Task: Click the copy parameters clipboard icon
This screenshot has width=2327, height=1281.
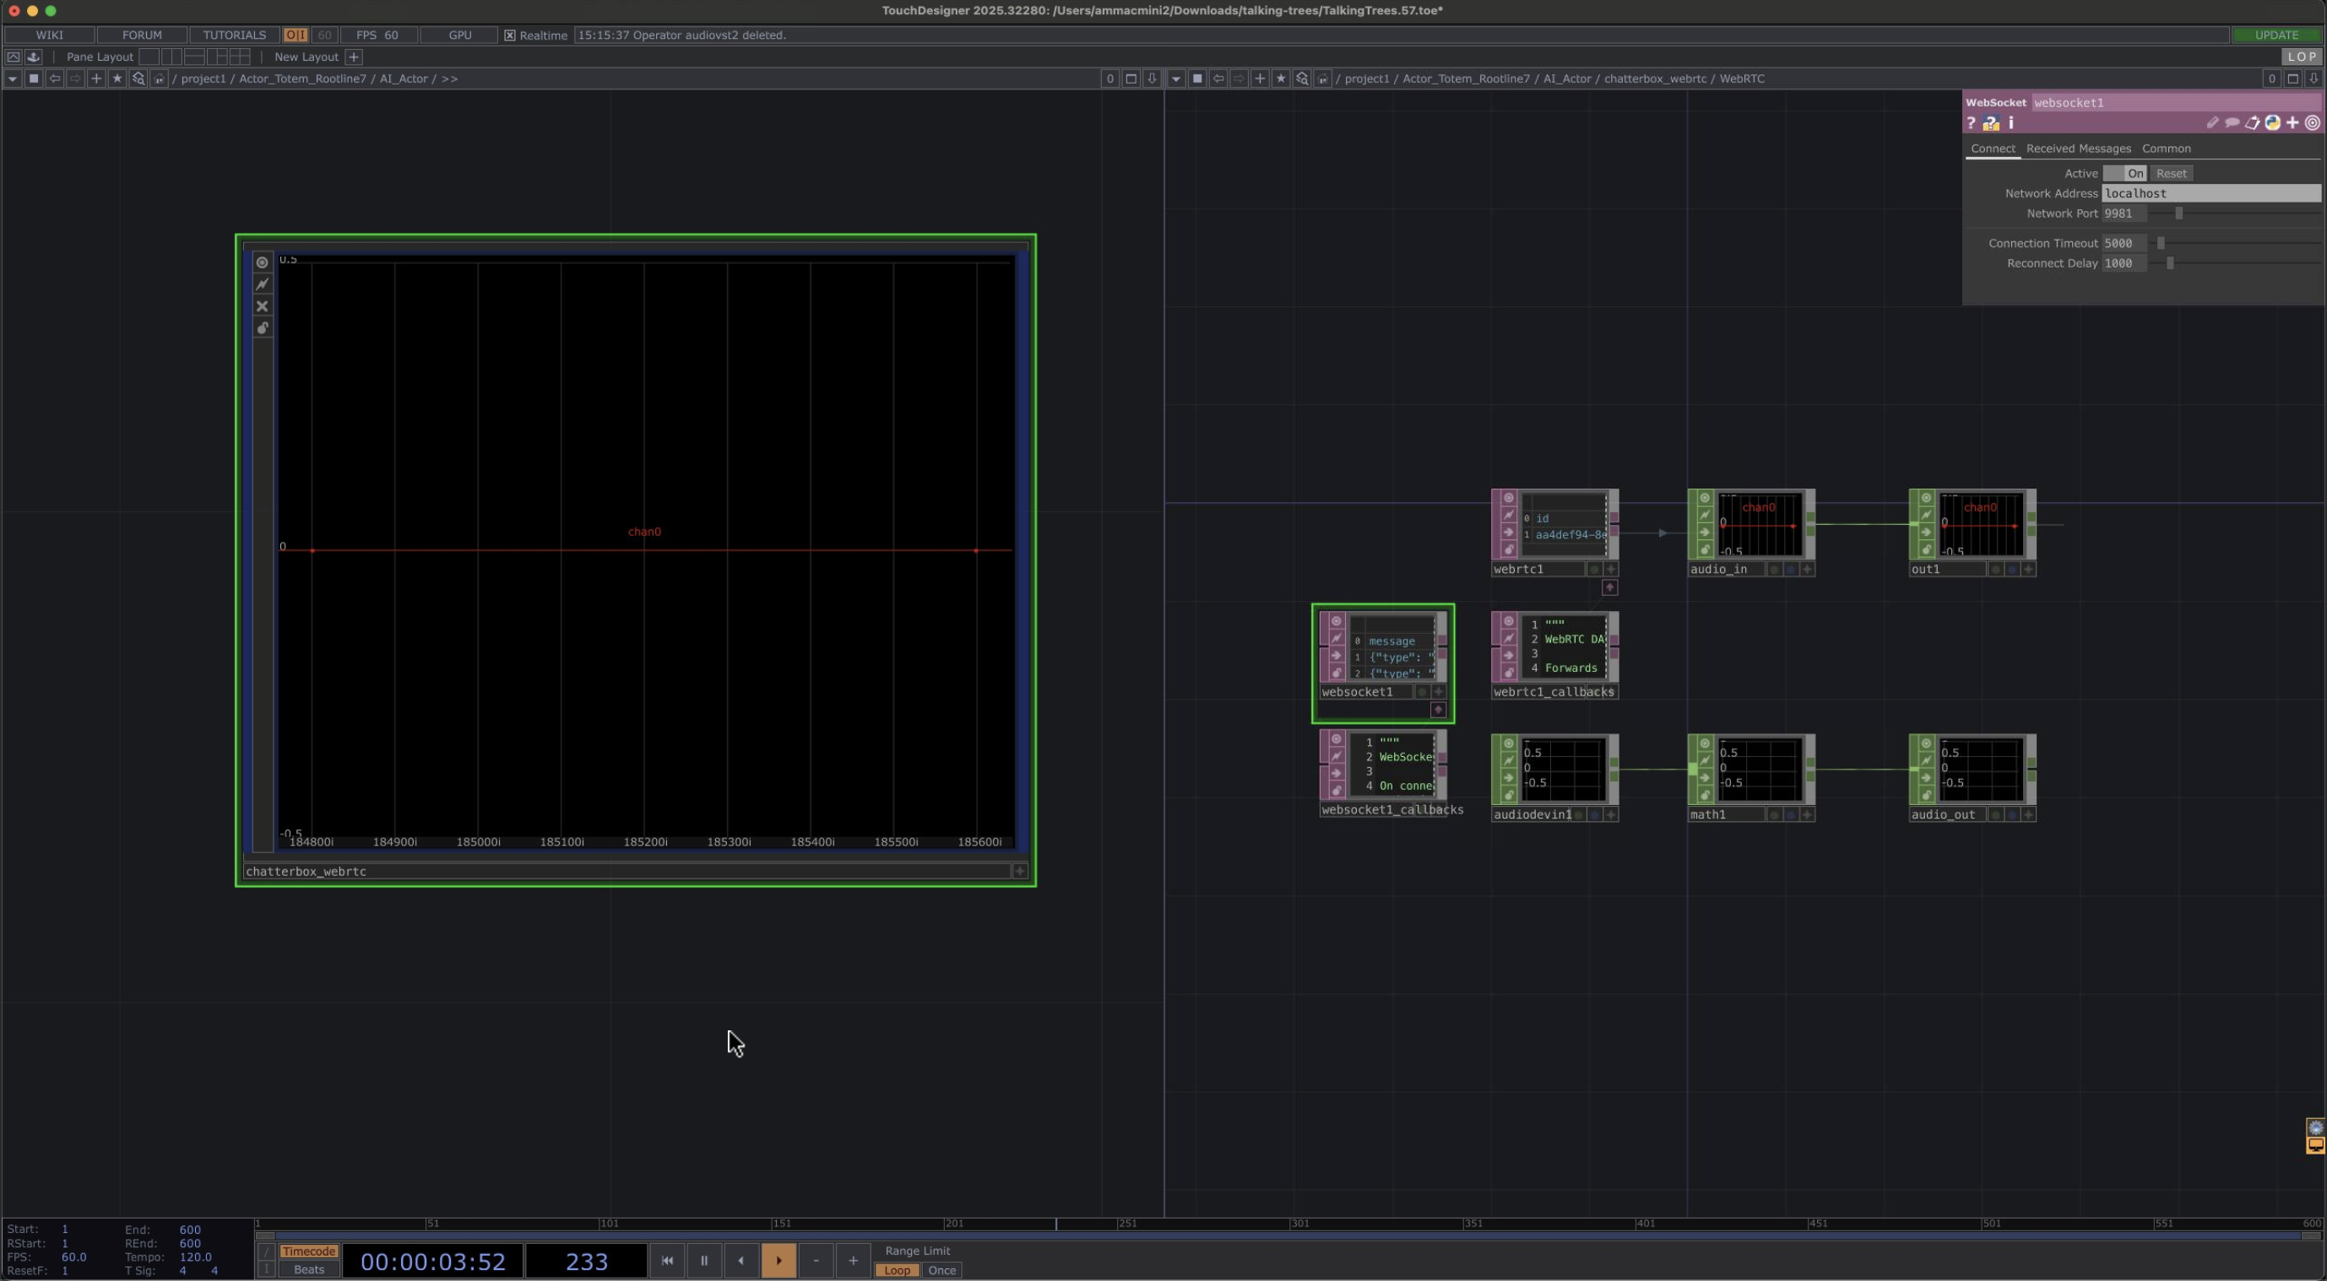Action: 2253,122
